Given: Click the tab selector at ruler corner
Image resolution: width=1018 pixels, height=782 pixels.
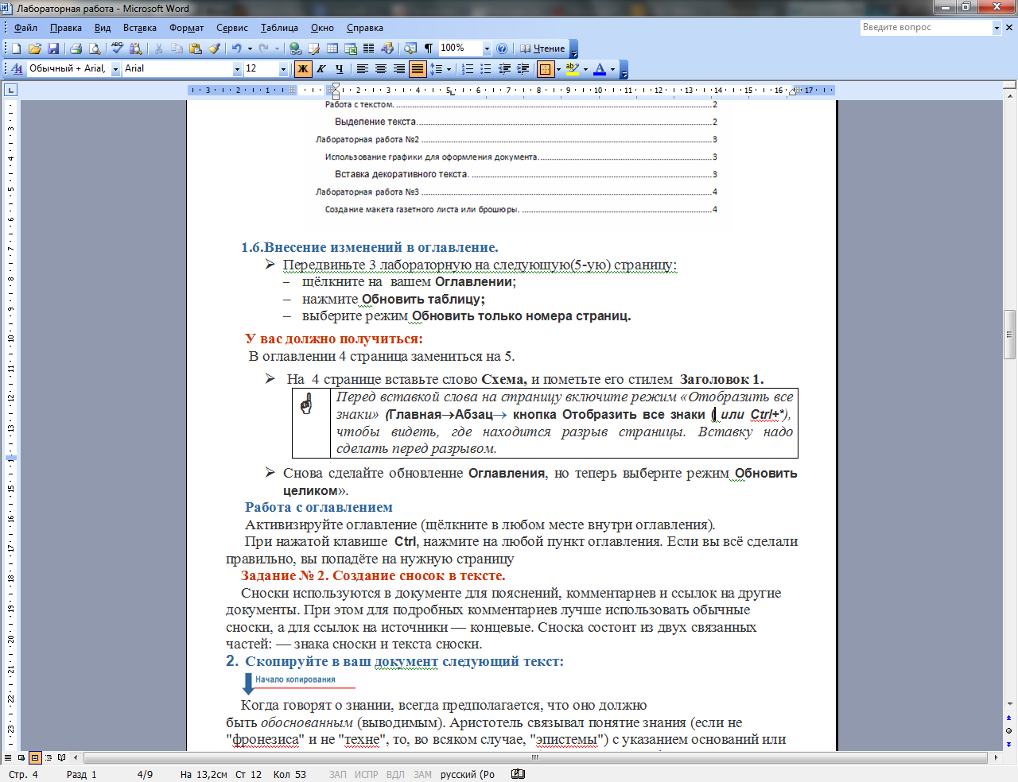Looking at the screenshot, I should (10, 91).
